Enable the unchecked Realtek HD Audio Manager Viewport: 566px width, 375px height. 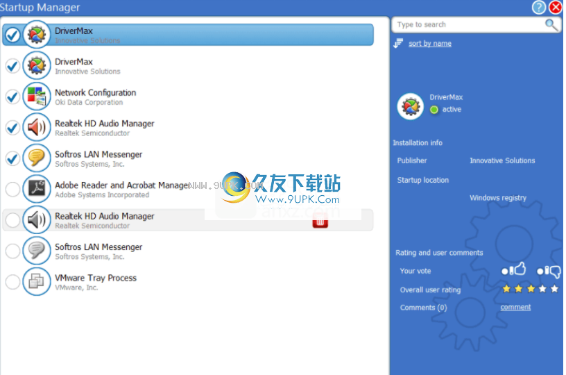(12, 220)
